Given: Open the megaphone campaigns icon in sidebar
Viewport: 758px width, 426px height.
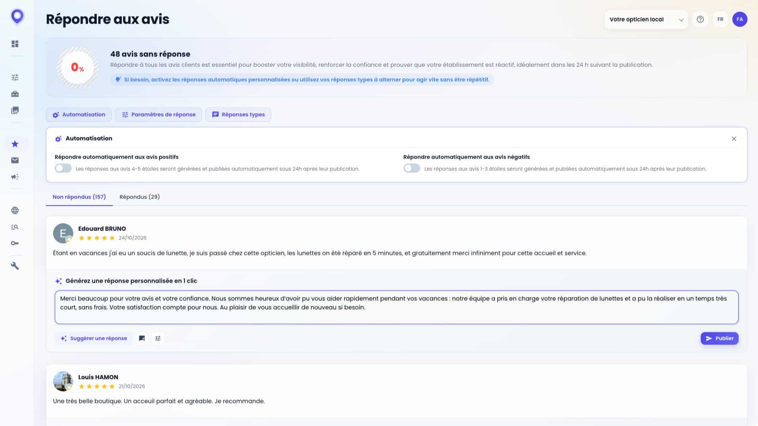Looking at the screenshot, I should tap(15, 177).
